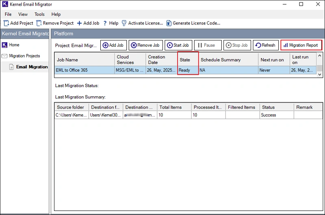Click the plus icon for Add Job in top toolbar

(79, 23)
